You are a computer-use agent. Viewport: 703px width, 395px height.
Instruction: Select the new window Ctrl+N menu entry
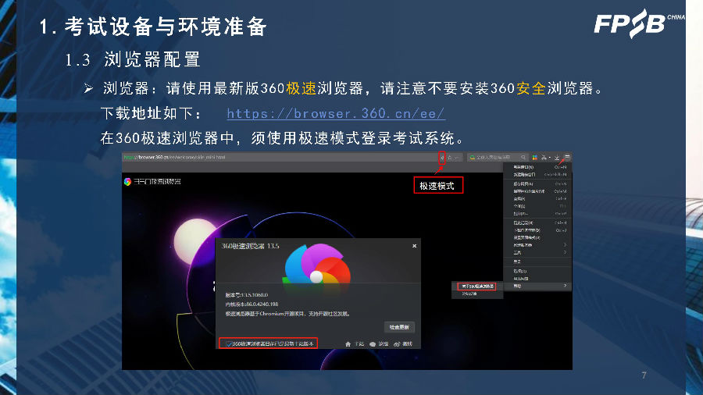(537, 167)
